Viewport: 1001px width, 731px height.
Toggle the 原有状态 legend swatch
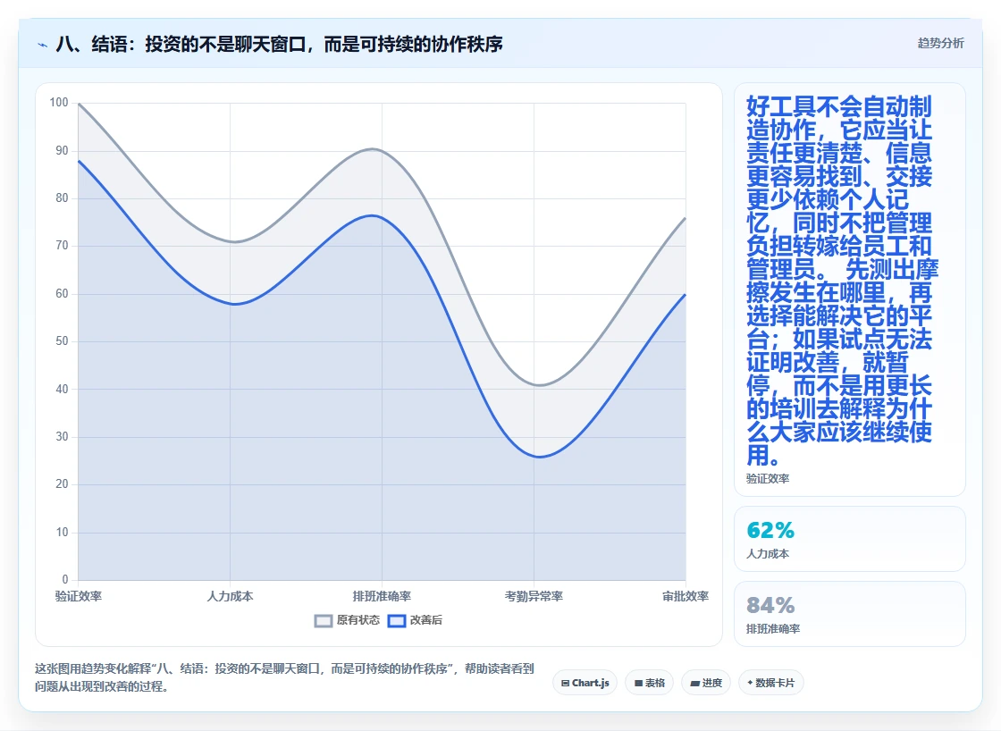(x=324, y=620)
